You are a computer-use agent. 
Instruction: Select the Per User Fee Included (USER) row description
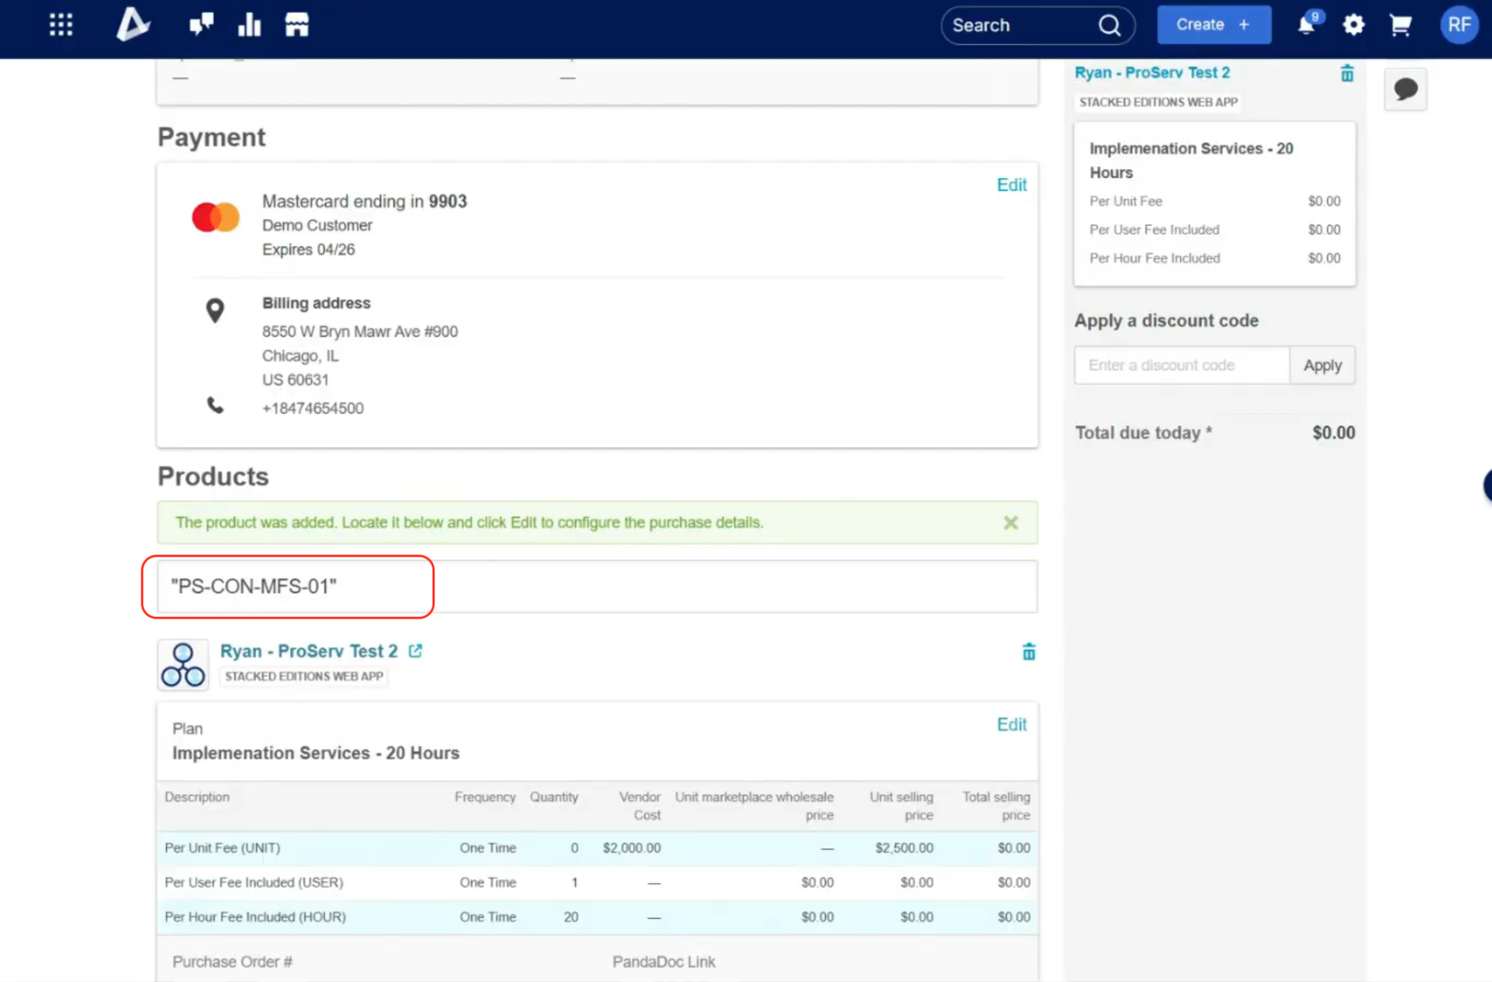(254, 883)
